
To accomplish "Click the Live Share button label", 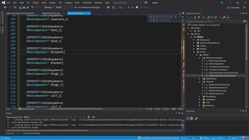I will (235, 8).
